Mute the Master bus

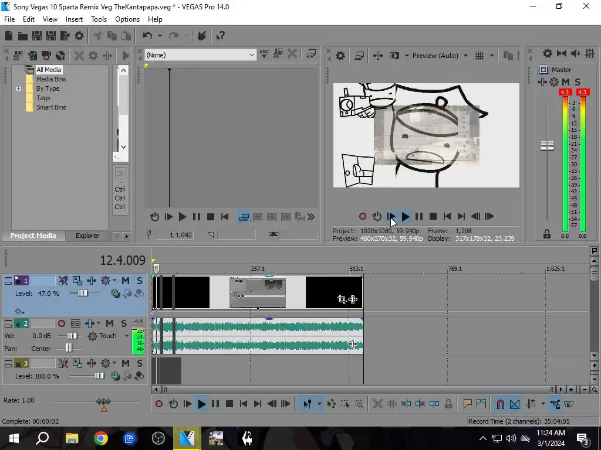566,82
